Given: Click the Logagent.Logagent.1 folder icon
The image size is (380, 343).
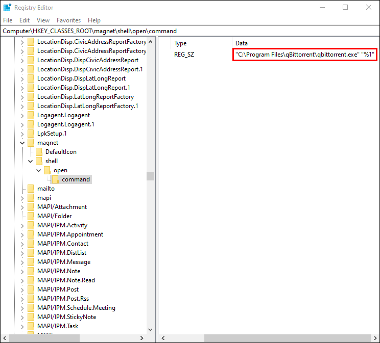Looking at the screenshot, I should coord(31,124).
